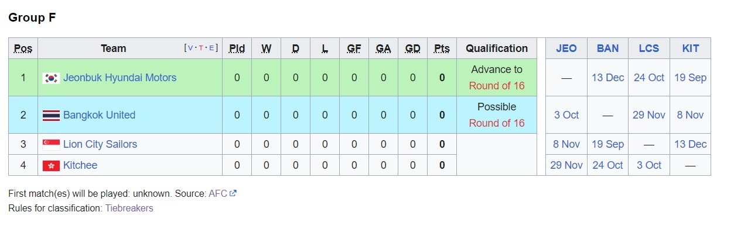Click the BAN column header link

pos(607,48)
